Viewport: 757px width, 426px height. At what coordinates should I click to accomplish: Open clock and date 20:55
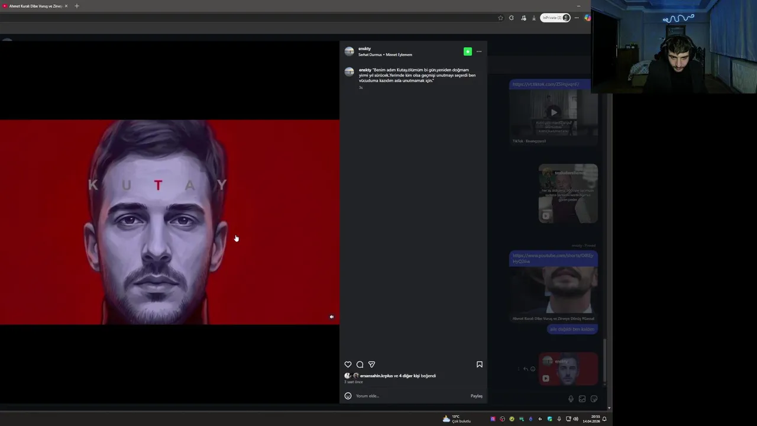pyautogui.click(x=591, y=419)
